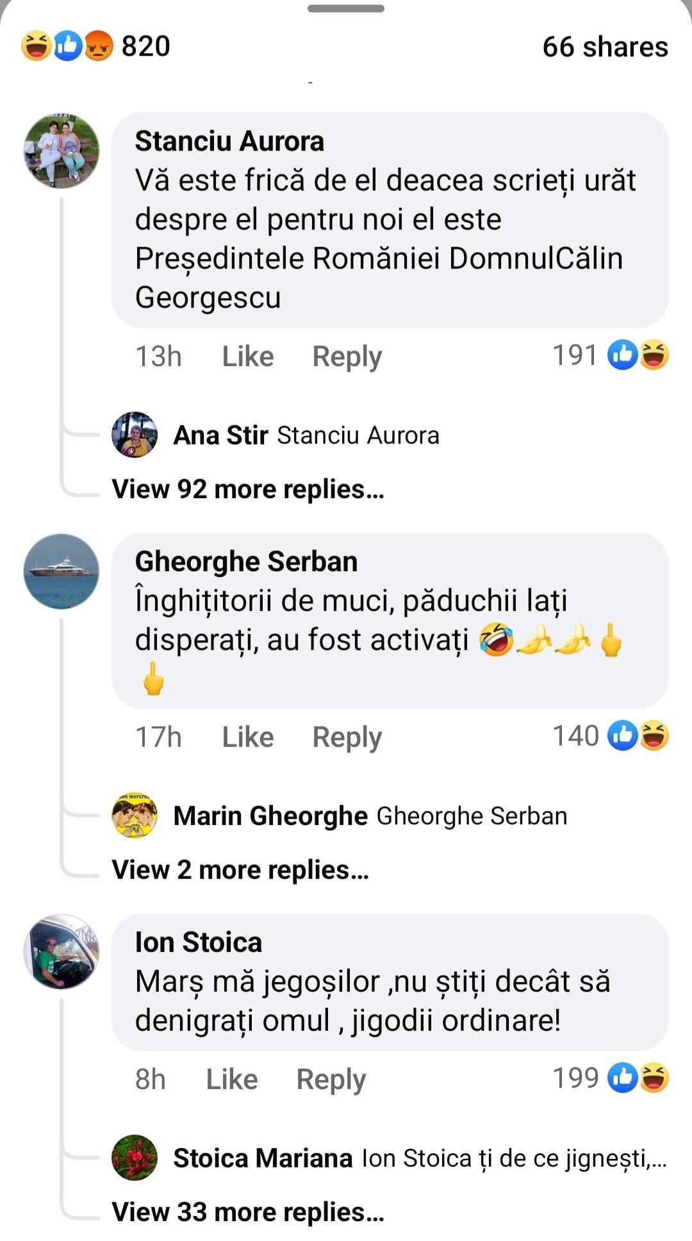Open Stanciu Aurora's profile picture
The height and width of the screenshot is (1241, 692).
62,151
